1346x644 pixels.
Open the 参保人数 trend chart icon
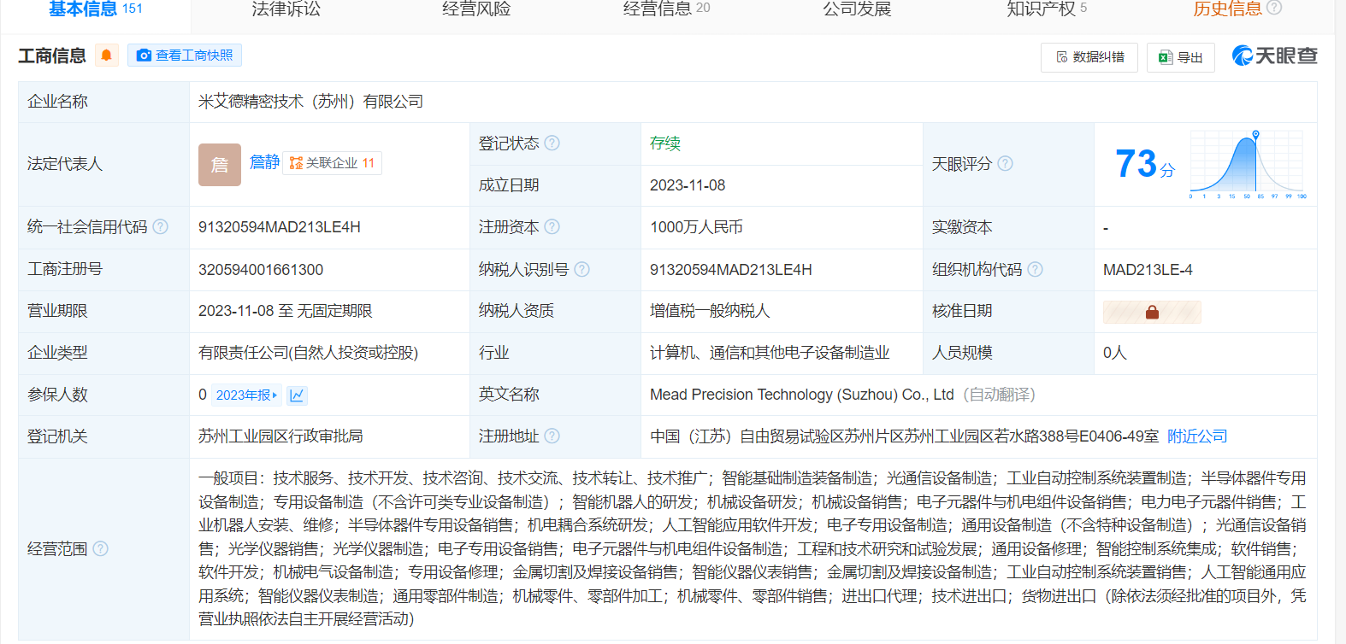[x=297, y=395]
